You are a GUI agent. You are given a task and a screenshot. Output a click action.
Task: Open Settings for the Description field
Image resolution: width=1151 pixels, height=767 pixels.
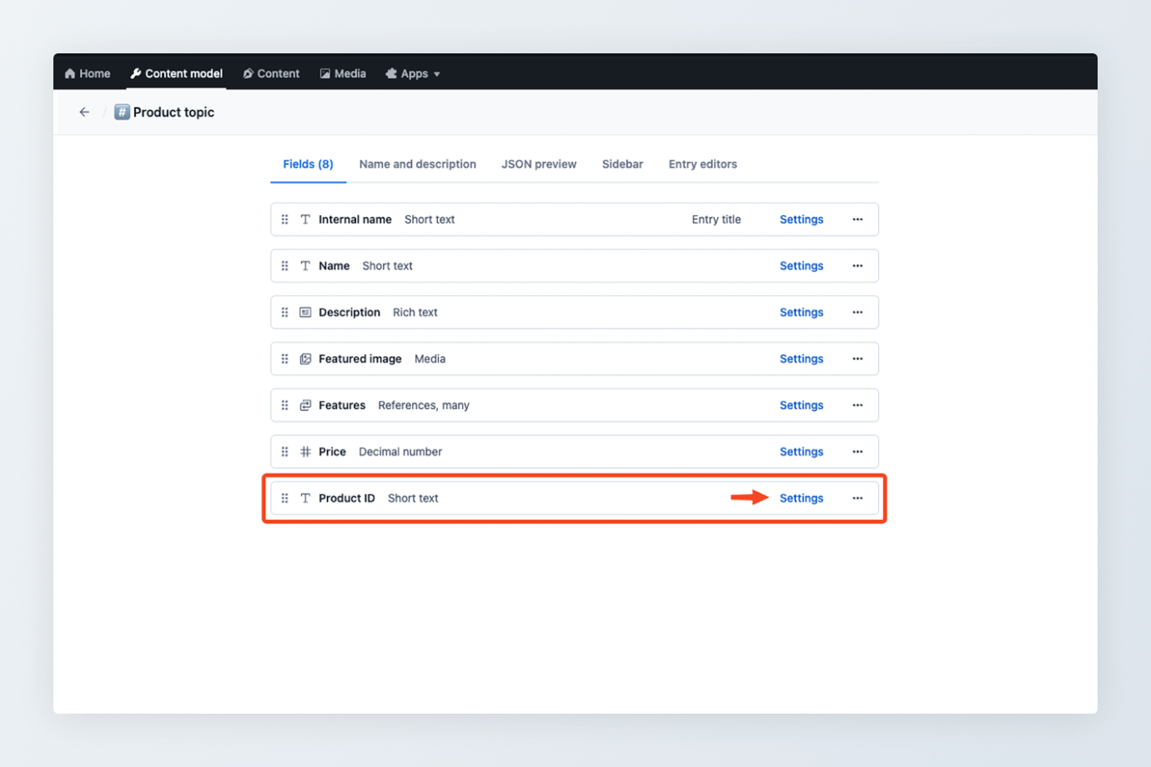[801, 312]
